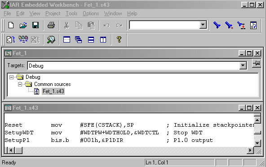Select Fet_1.s43 in the project tree
Image resolution: width=266 pixels, height=167 pixels.
(x=53, y=91)
